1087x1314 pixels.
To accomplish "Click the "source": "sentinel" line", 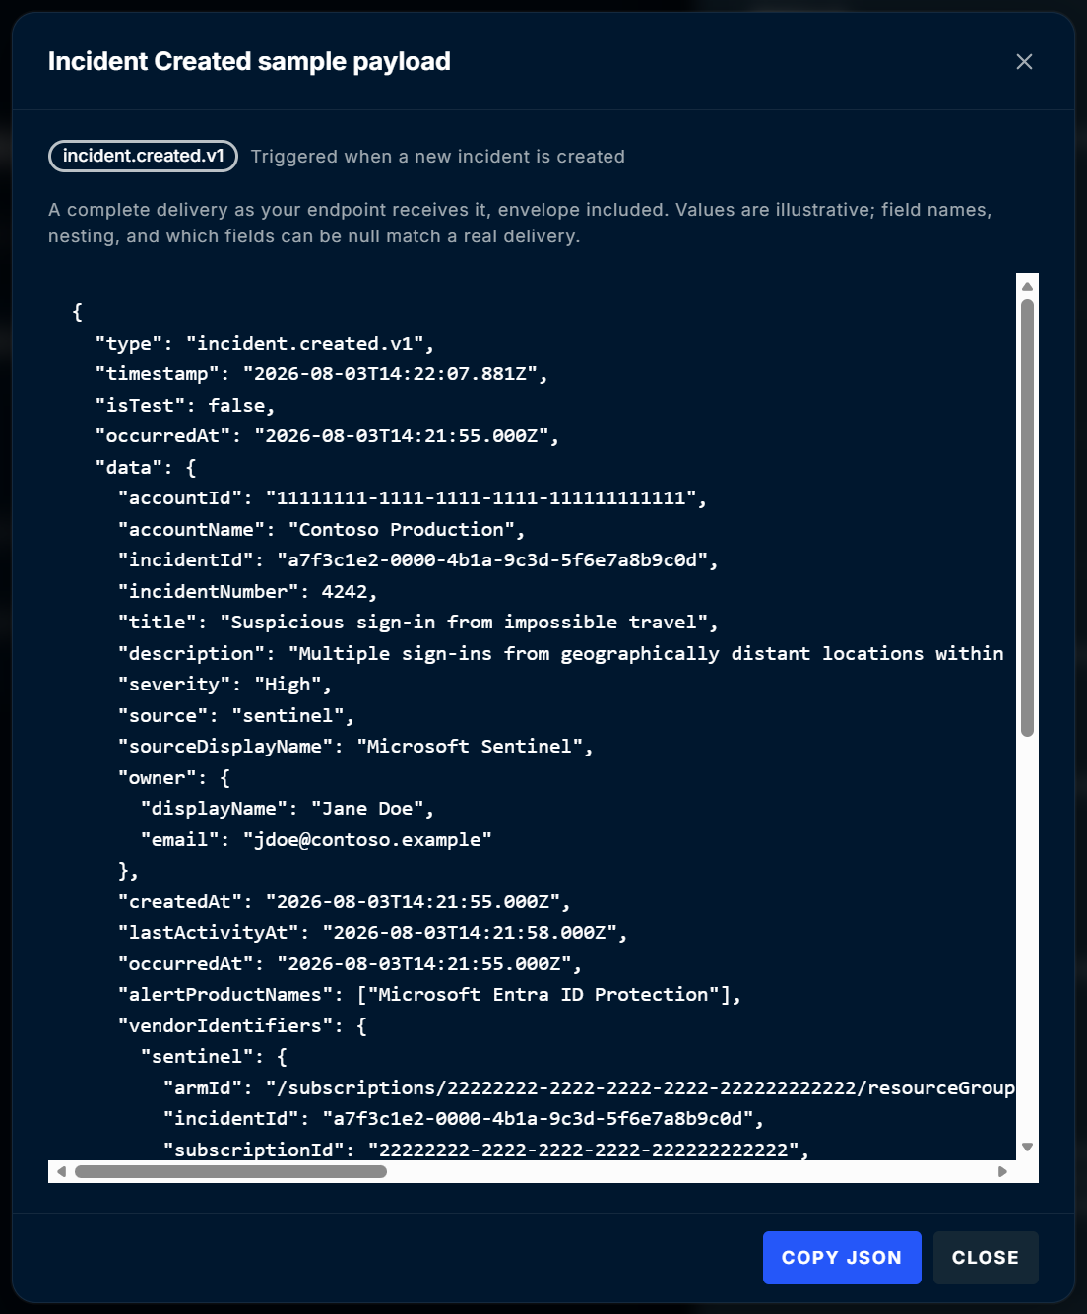I will (x=236, y=715).
